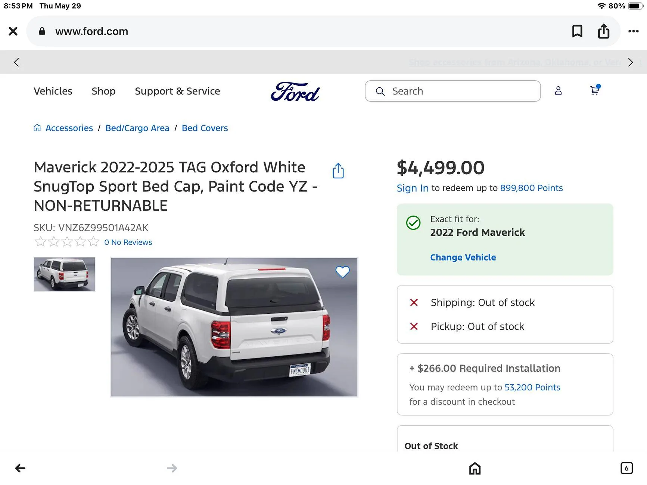Image resolution: width=647 pixels, height=485 pixels.
Task: Share this product via share icon
Action: [x=338, y=171]
